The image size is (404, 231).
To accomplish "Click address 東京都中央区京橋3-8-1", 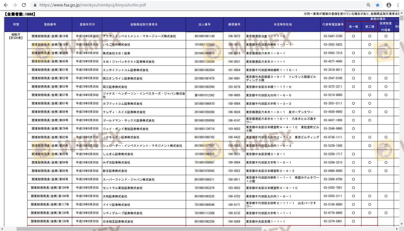I will click(x=266, y=154).
